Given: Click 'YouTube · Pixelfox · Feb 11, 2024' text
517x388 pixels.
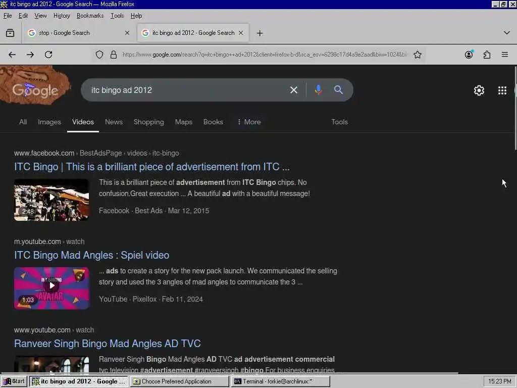Looking at the screenshot, I should coord(150,299).
